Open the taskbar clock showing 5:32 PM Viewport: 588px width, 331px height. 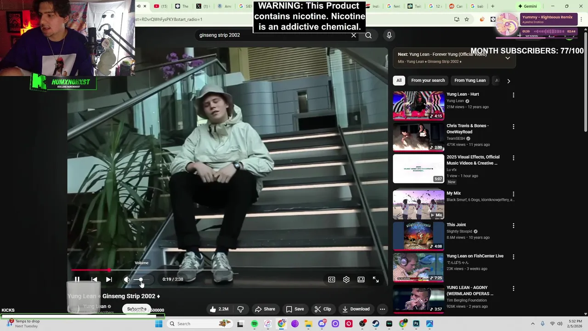click(575, 324)
